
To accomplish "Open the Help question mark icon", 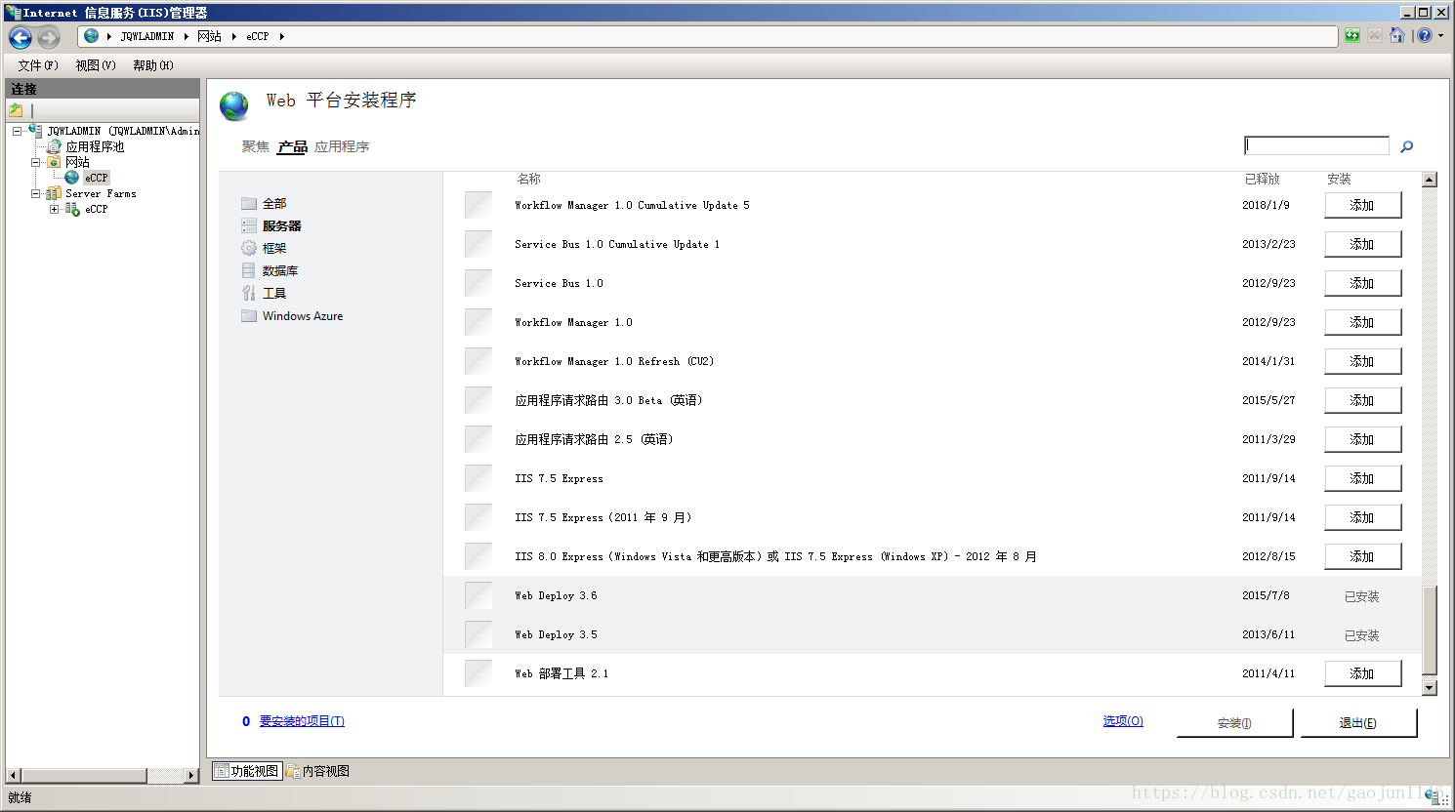I will (x=1425, y=36).
